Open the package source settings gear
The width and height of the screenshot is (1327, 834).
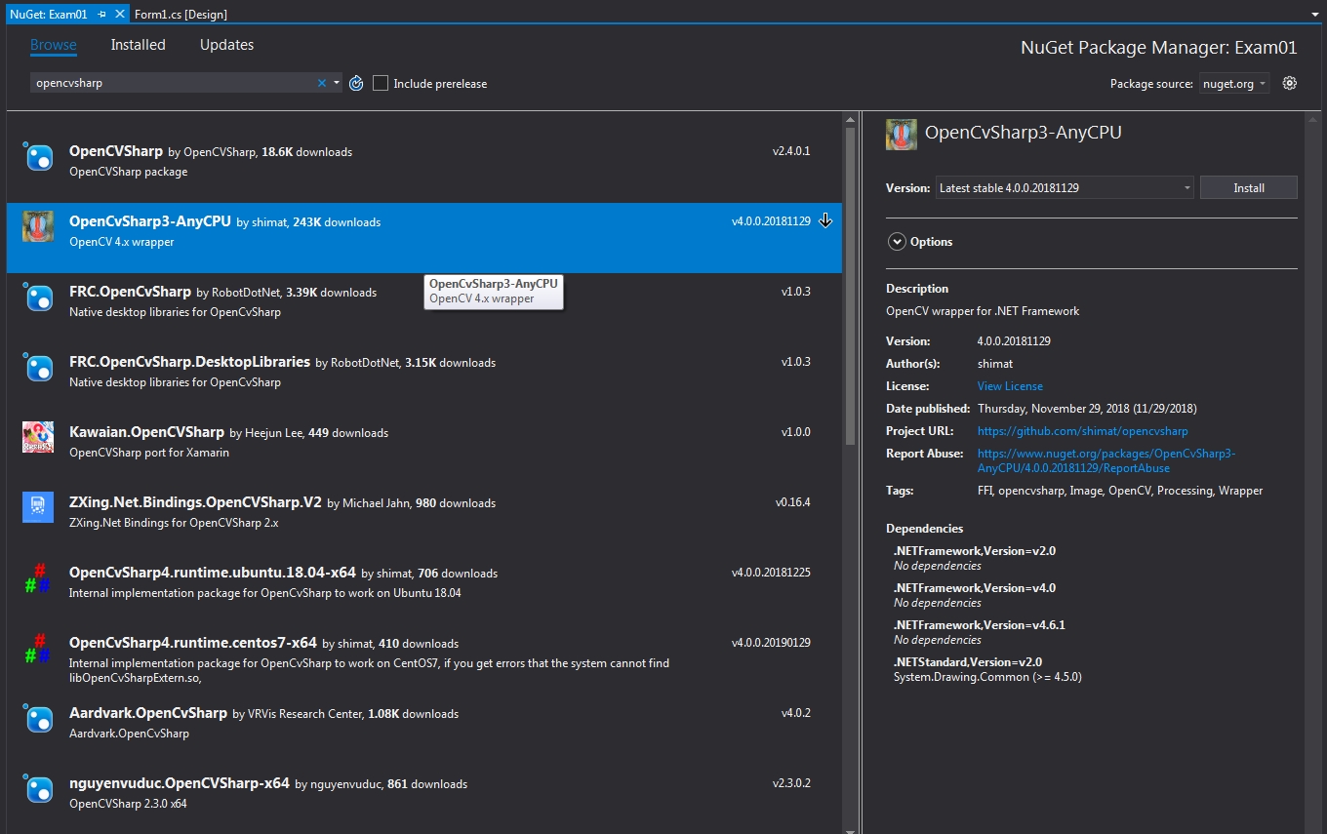click(x=1290, y=83)
